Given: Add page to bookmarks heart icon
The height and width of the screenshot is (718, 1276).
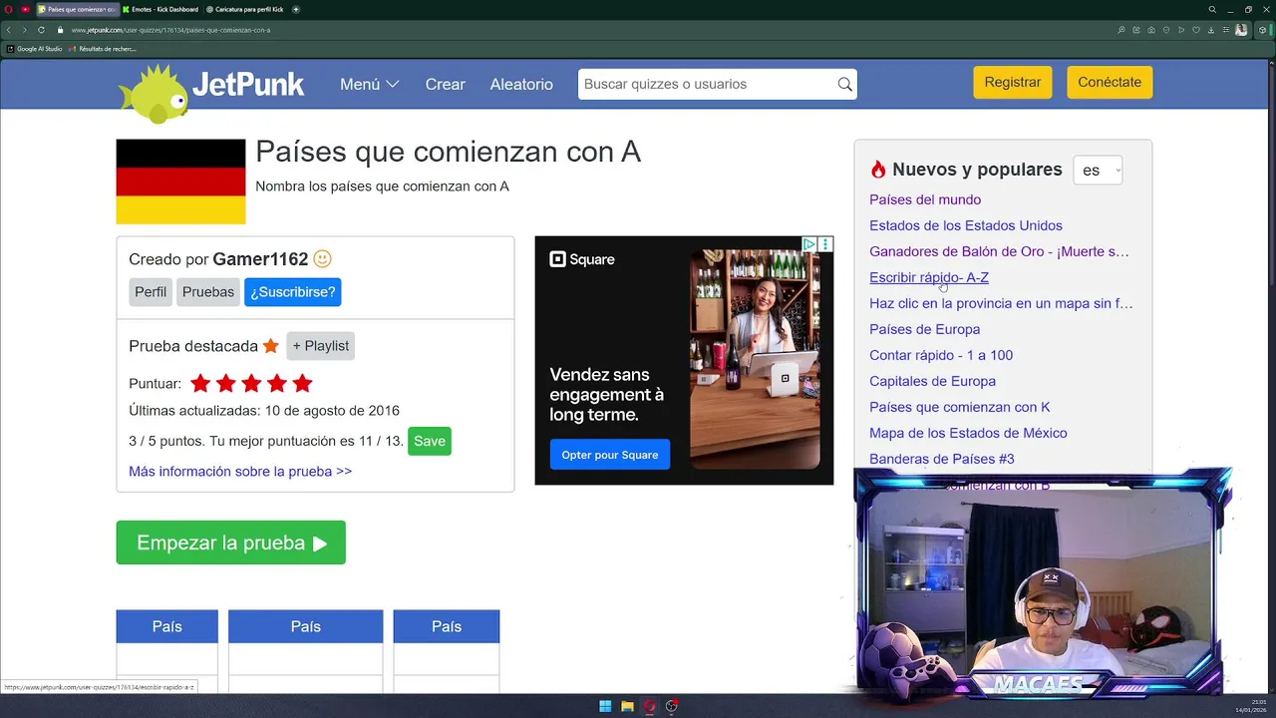Looking at the screenshot, I should (x=1196, y=30).
